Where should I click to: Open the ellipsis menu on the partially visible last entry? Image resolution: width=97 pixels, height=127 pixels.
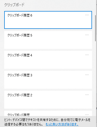87,115
